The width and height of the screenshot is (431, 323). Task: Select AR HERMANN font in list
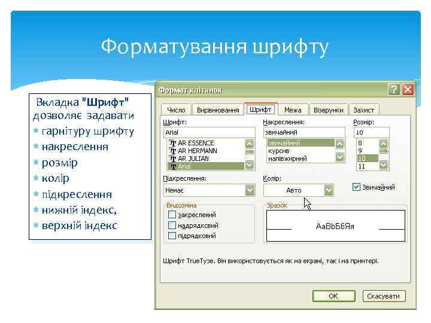pyautogui.click(x=205, y=151)
